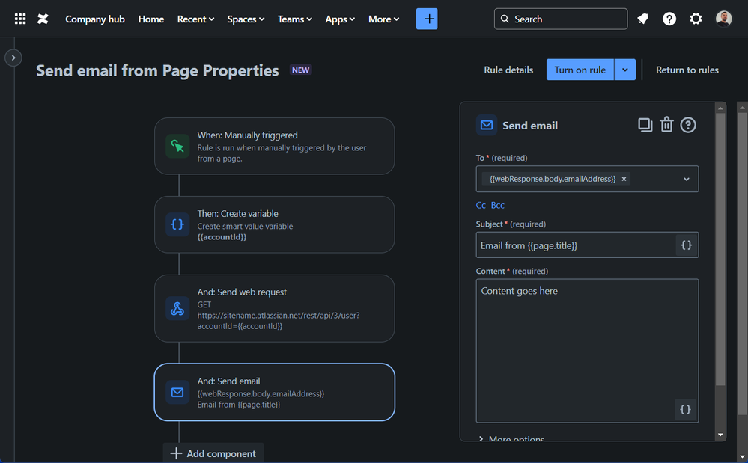Go to Company hub
Image resolution: width=748 pixels, height=463 pixels.
tap(95, 19)
